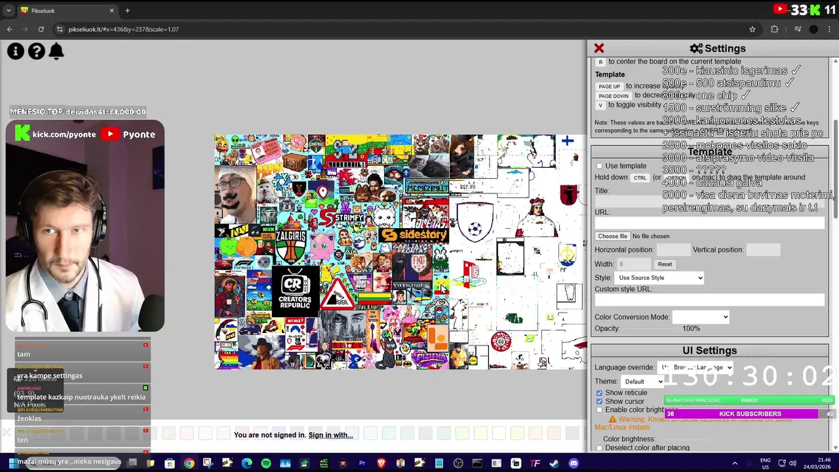Click the Horizontal position field

(673, 250)
